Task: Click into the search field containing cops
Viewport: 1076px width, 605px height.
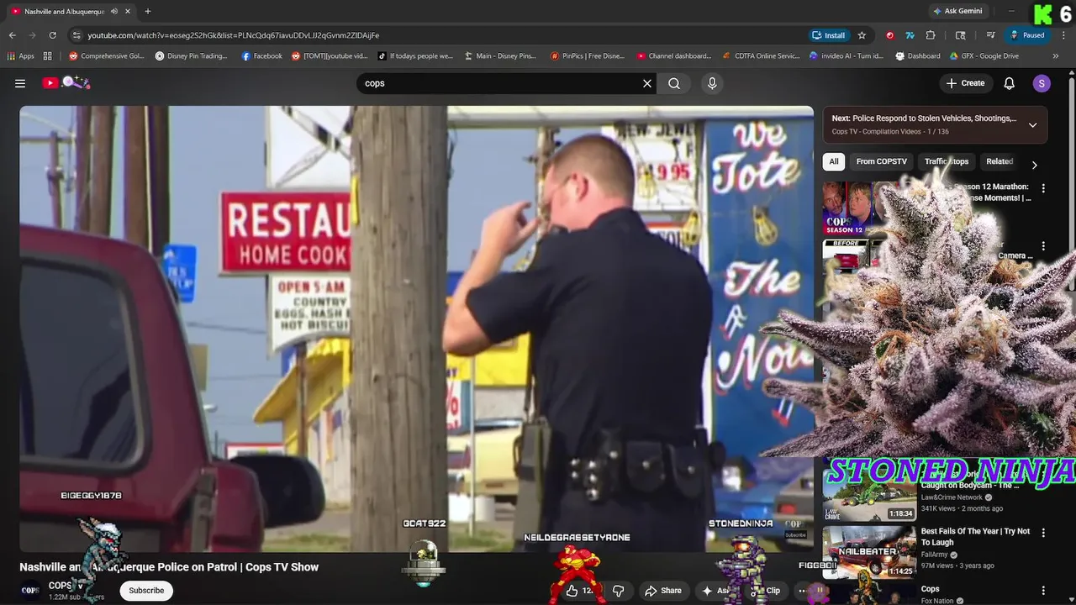Action: coord(500,83)
